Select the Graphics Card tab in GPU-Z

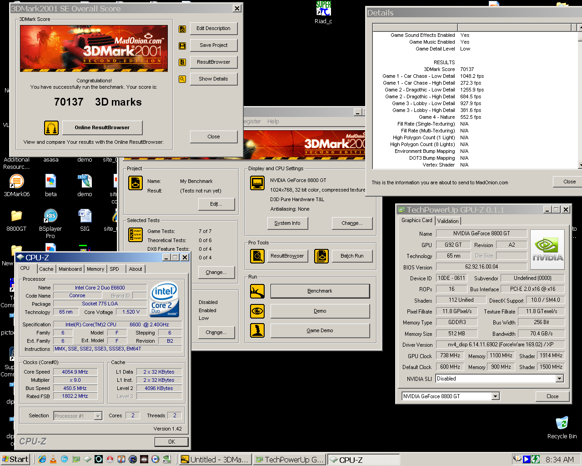tap(417, 220)
